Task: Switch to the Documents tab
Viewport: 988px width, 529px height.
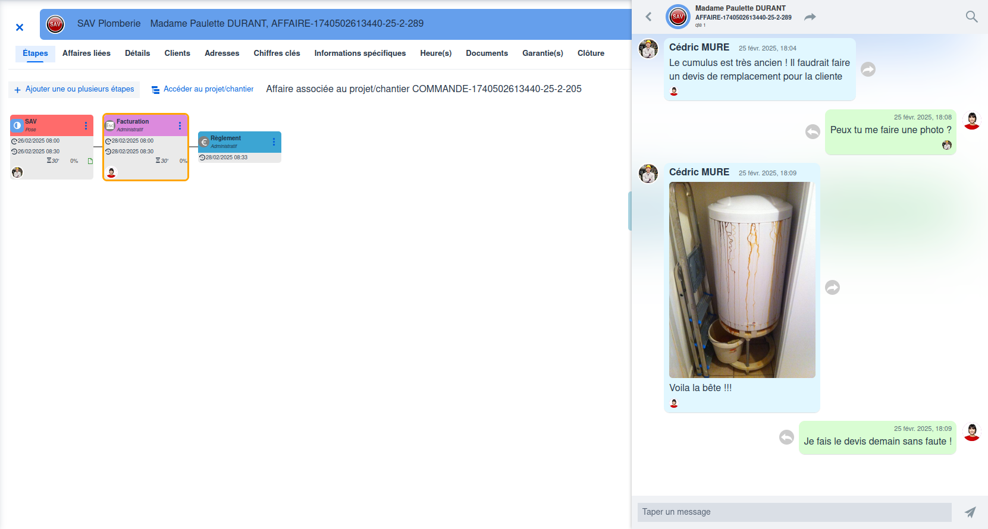Action: point(487,53)
